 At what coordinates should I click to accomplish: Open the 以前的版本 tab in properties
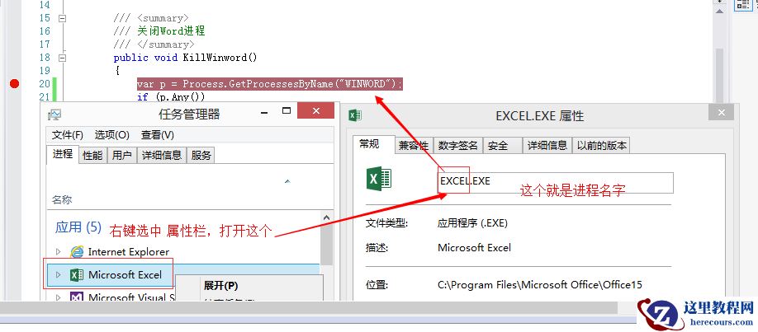point(601,145)
